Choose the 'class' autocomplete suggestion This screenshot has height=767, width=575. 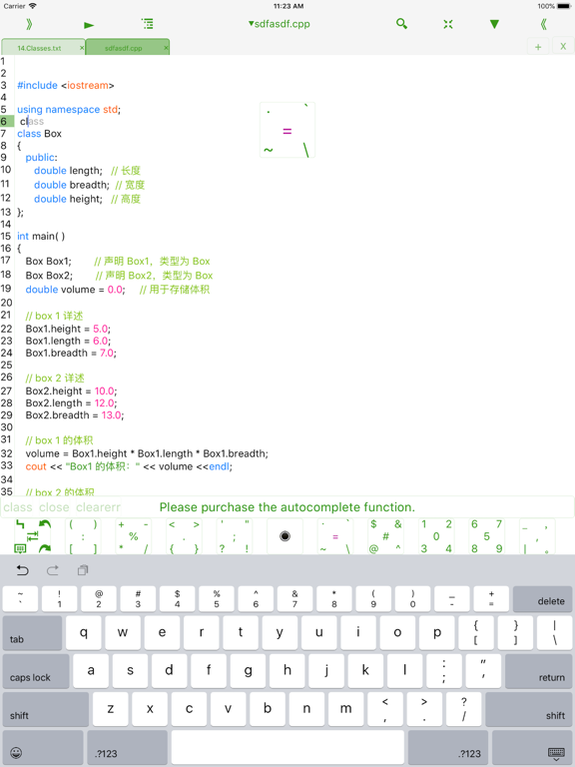pos(18,507)
